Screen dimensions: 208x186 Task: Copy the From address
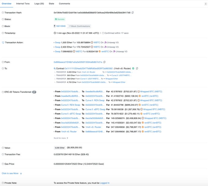click(104, 62)
